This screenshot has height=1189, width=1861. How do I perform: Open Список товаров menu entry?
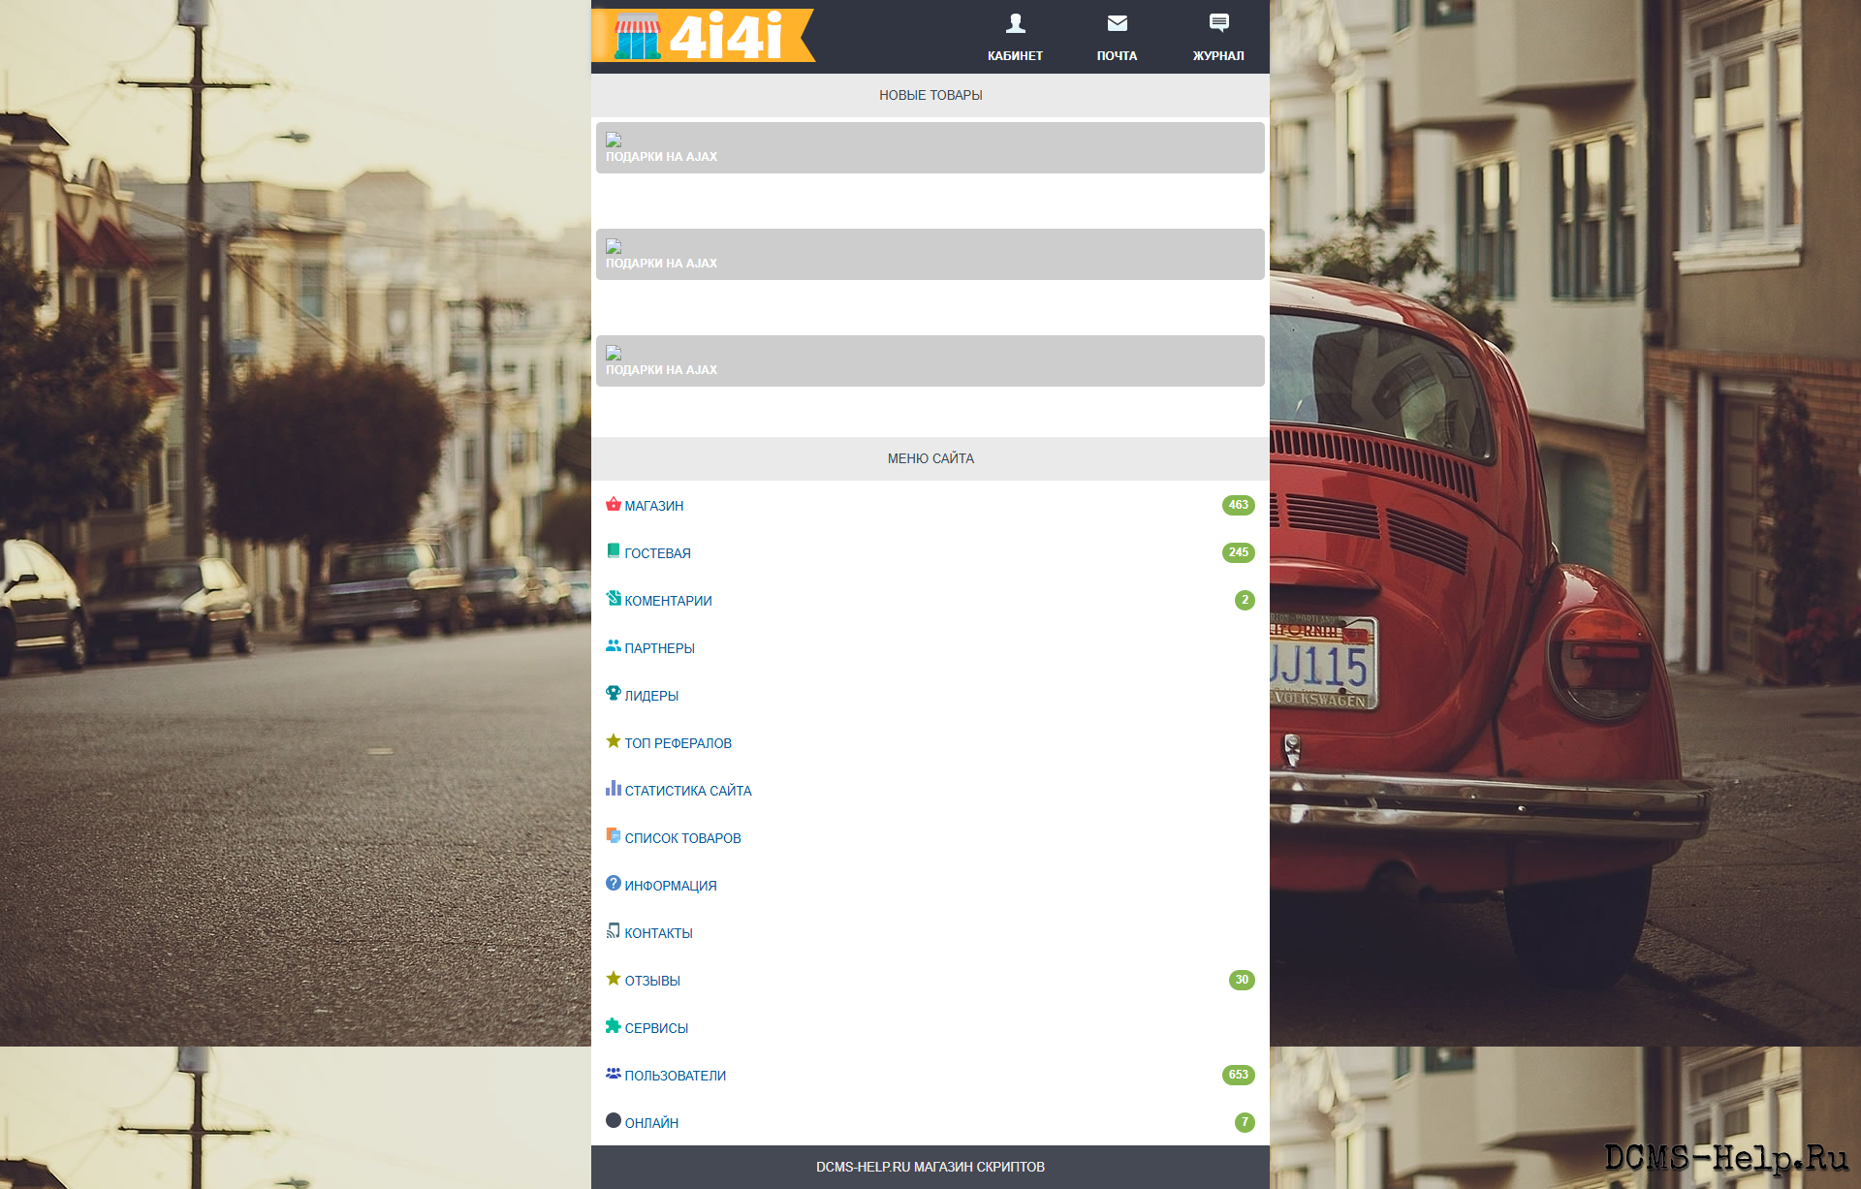pos(682,838)
